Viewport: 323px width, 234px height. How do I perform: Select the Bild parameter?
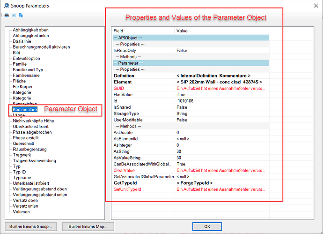(x=16, y=53)
